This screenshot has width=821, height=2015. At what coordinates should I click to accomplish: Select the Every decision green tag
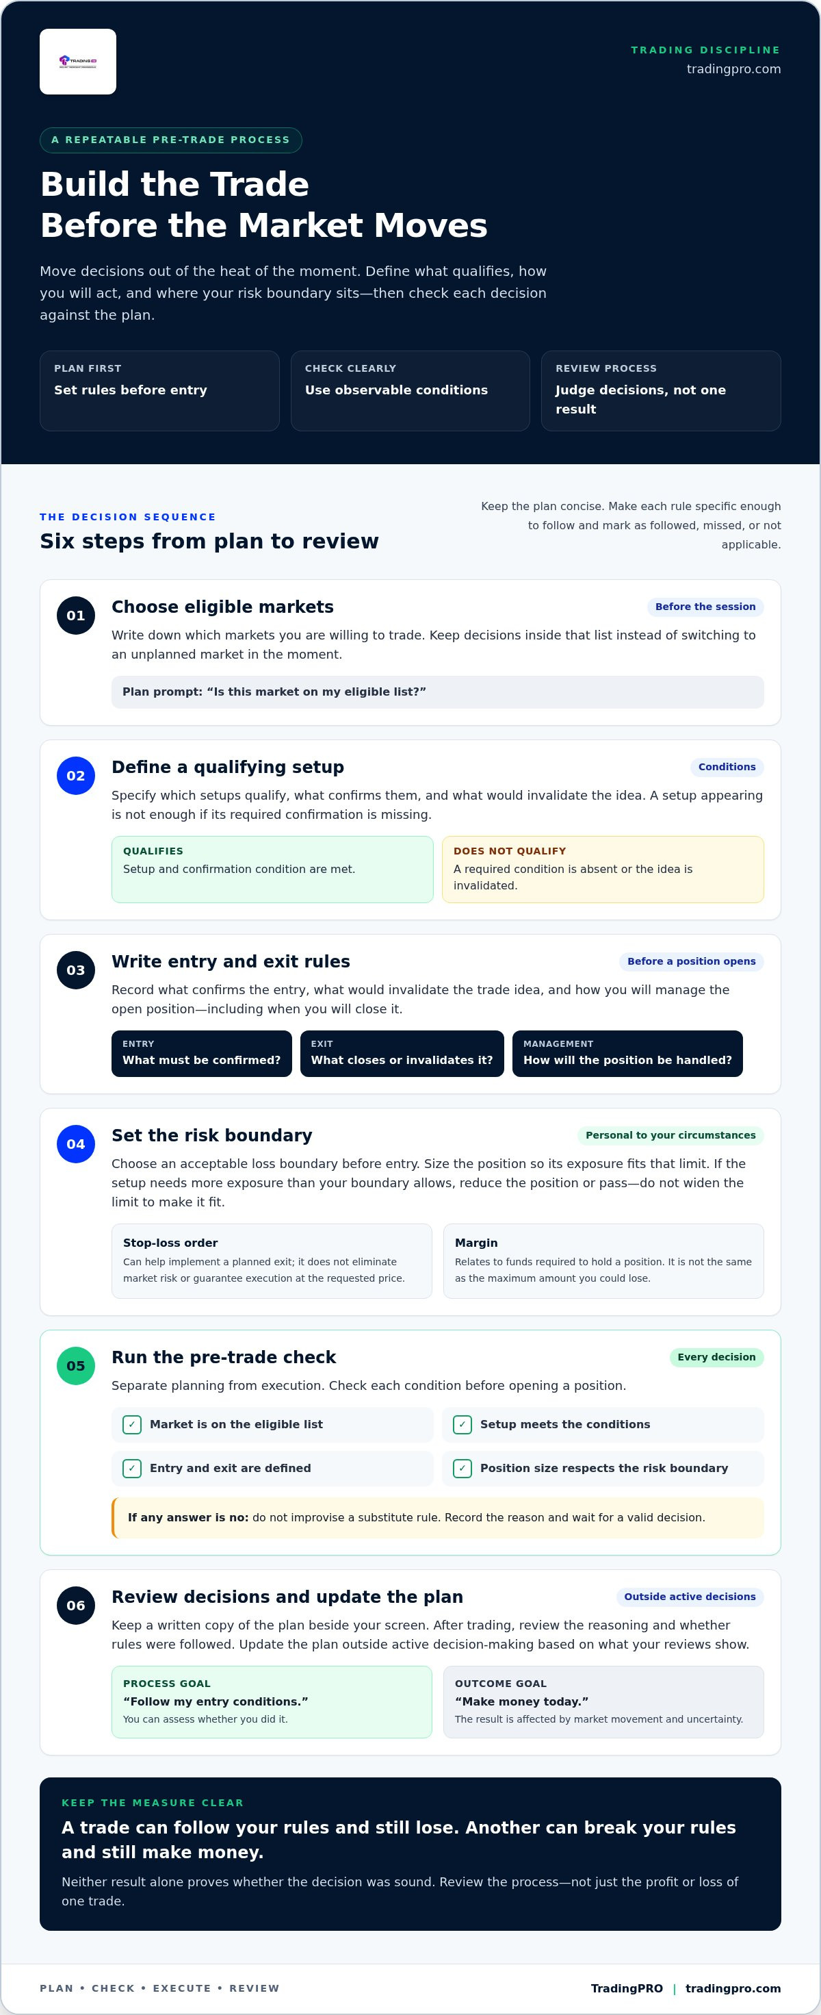(716, 1358)
